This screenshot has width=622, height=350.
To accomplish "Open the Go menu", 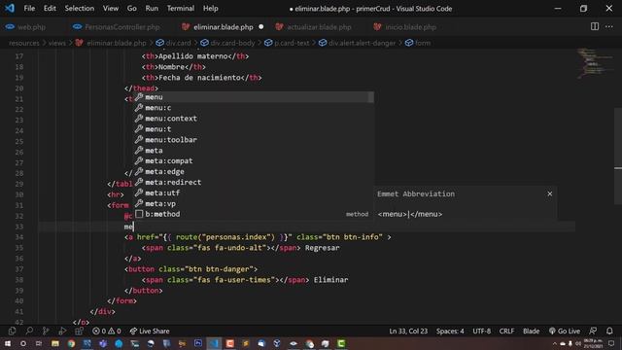I will pos(132,9).
